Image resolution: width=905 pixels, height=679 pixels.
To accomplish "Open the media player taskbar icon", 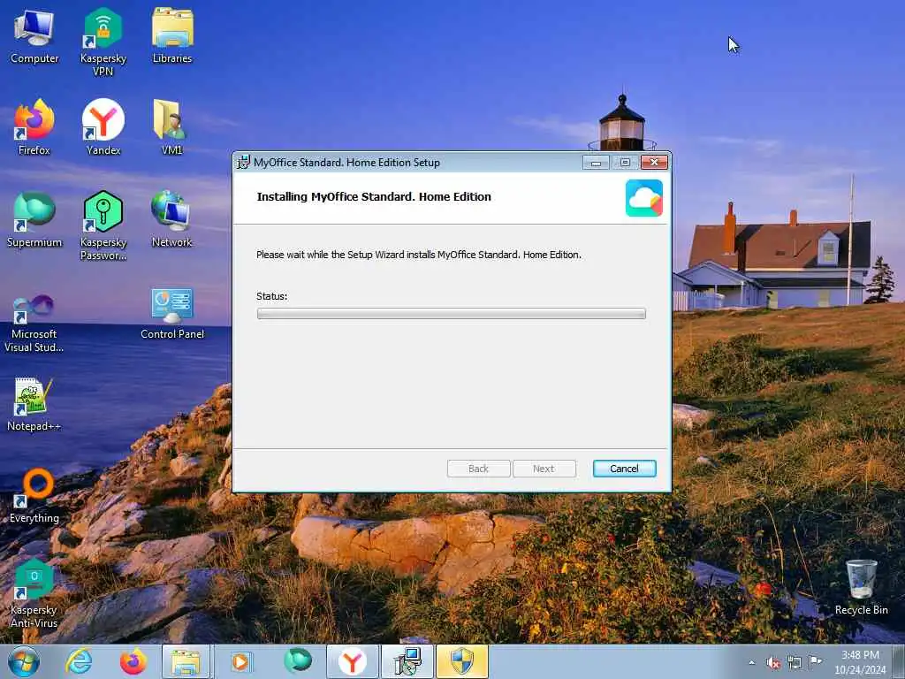I will (241, 661).
